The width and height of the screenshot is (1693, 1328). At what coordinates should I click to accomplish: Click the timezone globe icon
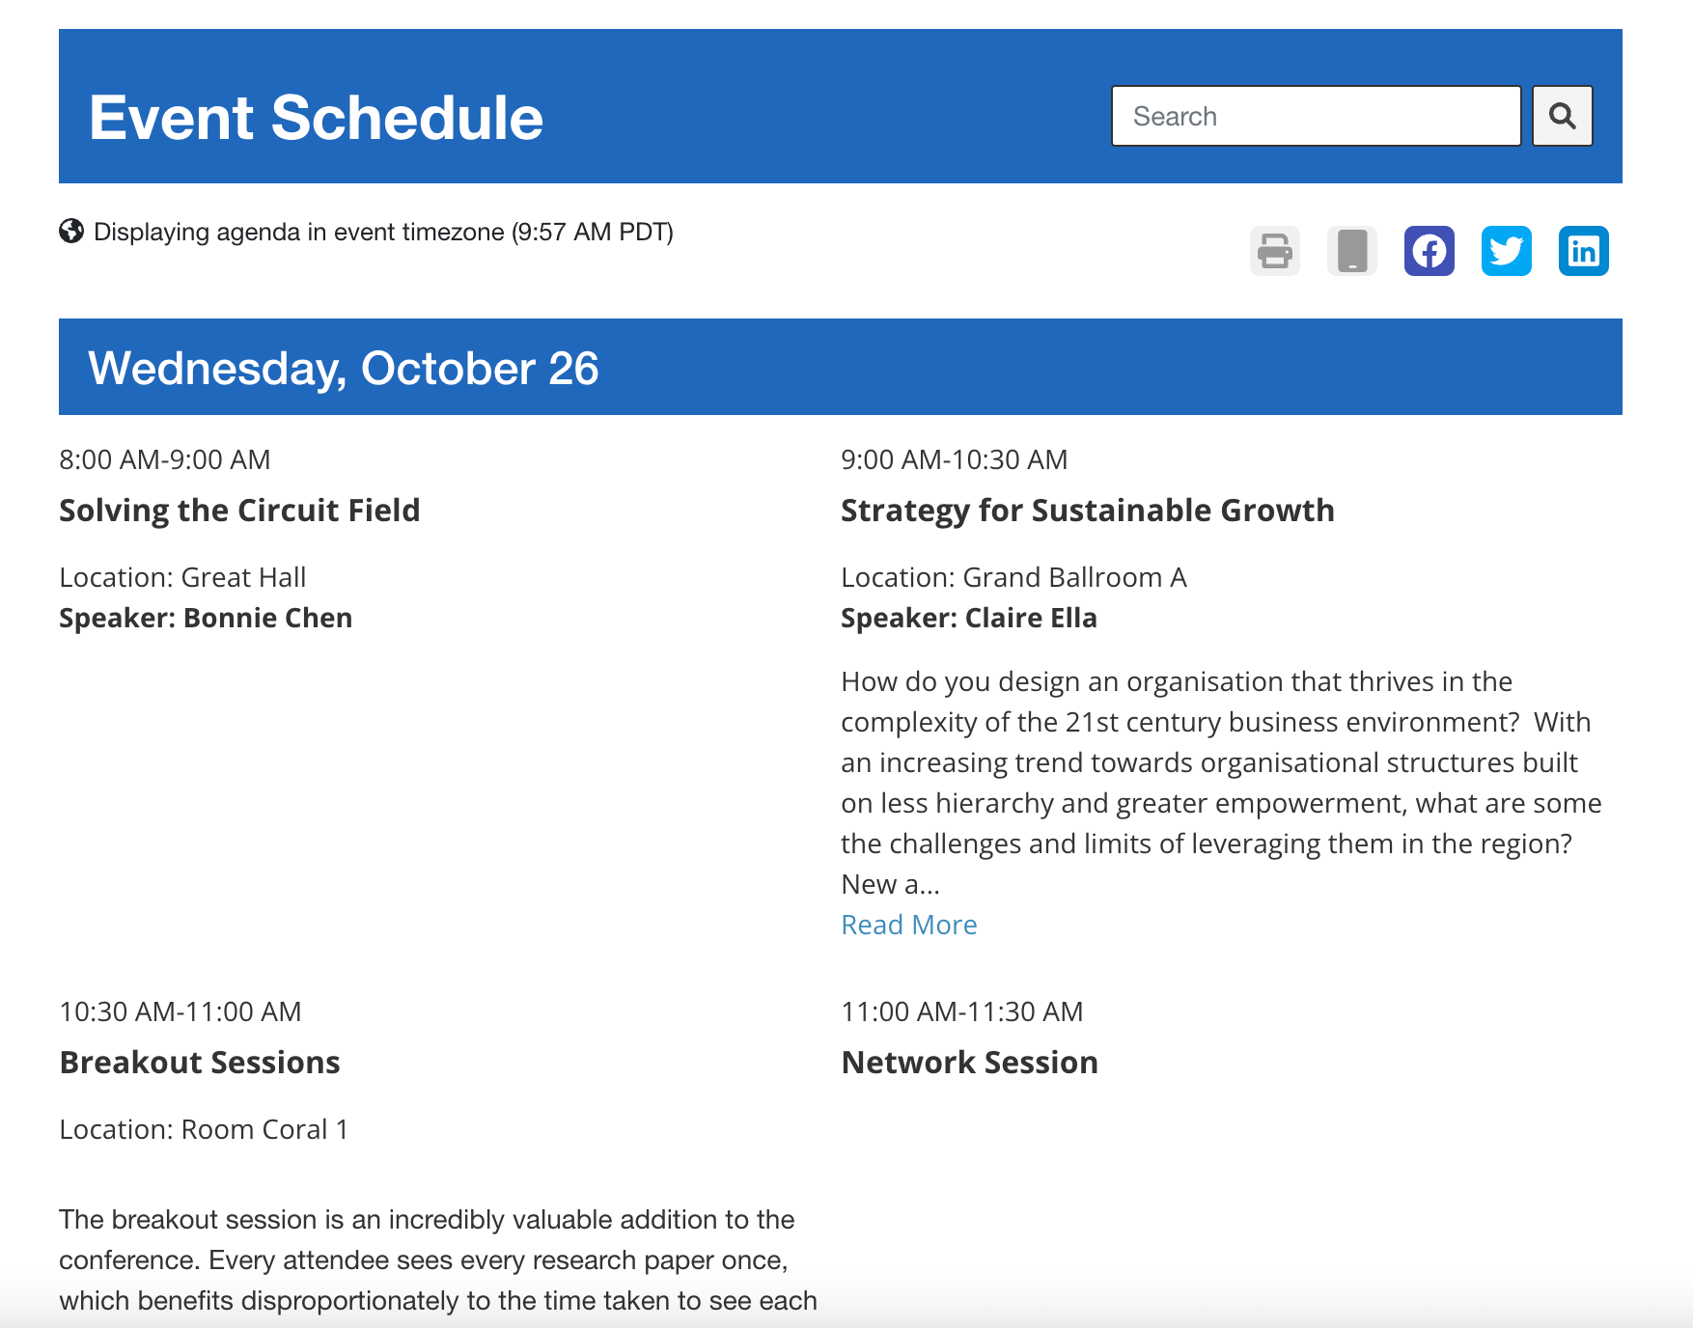pos(71,231)
